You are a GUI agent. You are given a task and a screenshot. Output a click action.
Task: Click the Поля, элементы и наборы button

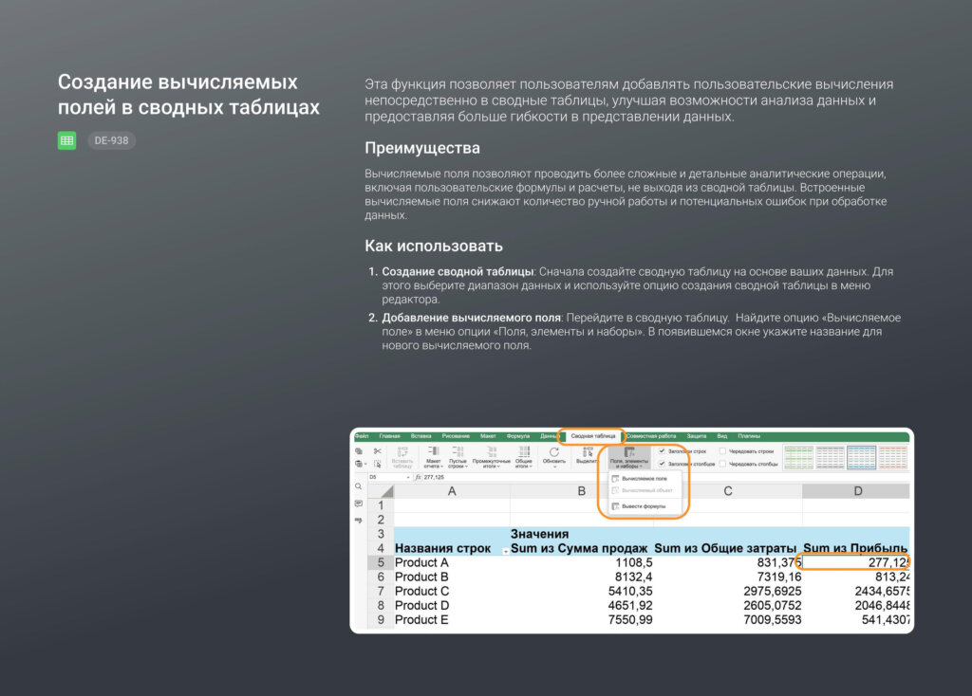628,458
